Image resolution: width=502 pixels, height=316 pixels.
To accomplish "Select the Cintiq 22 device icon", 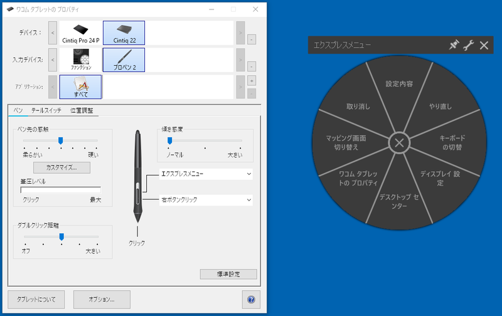I will point(124,33).
